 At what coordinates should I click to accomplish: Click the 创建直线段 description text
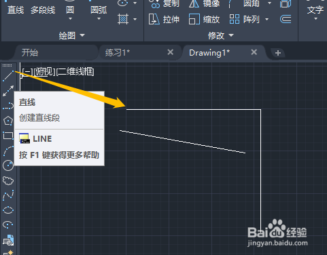point(39,118)
